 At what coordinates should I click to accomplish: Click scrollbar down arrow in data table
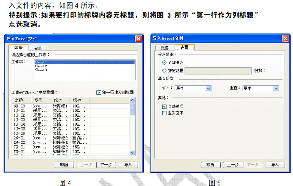pyautogui.click(x=132, y=152)
